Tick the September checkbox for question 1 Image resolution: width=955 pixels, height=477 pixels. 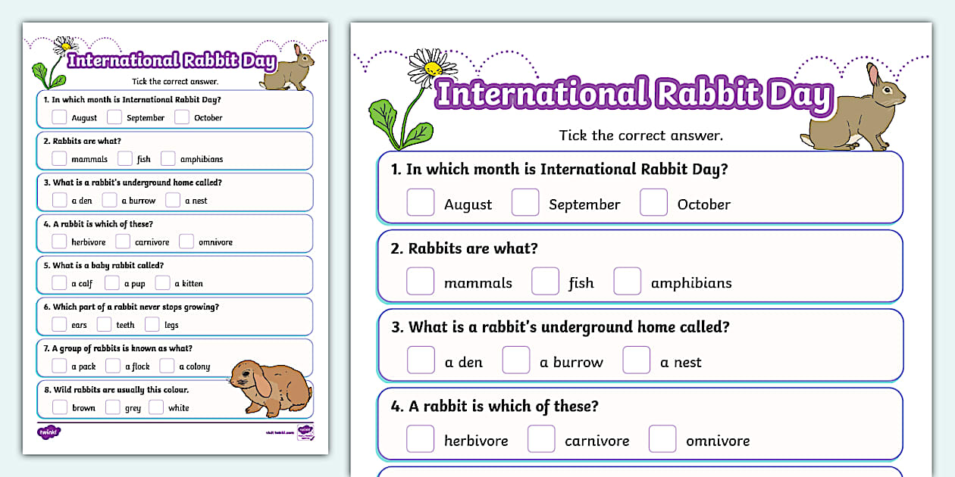click(114, 117)
